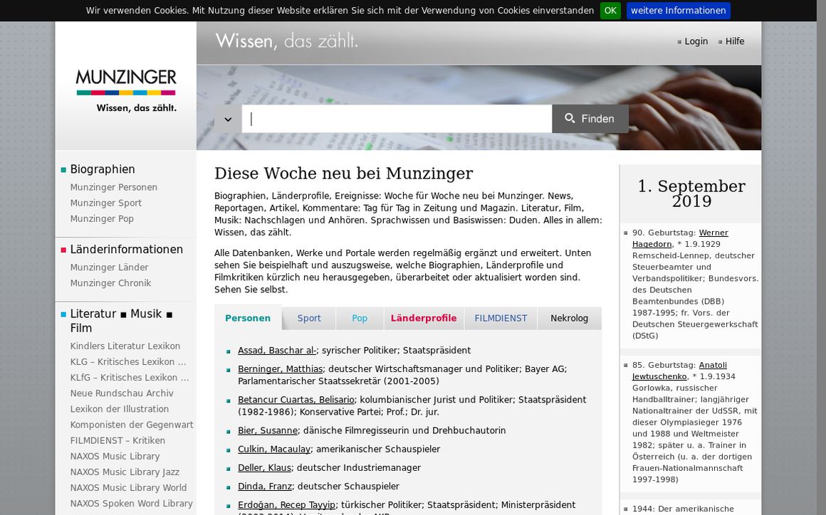Open FILMDIENST – Kritiken in sidebar

tap(117, 441)
